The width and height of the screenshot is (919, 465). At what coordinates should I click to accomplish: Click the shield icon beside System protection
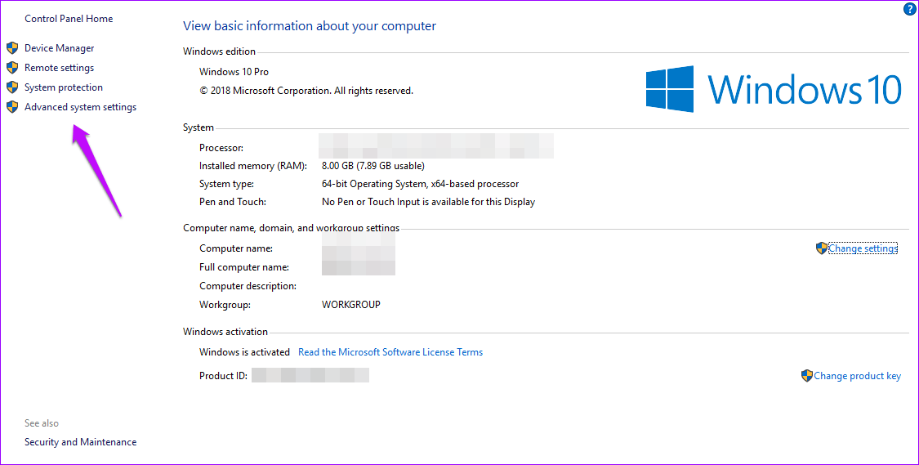12,87
